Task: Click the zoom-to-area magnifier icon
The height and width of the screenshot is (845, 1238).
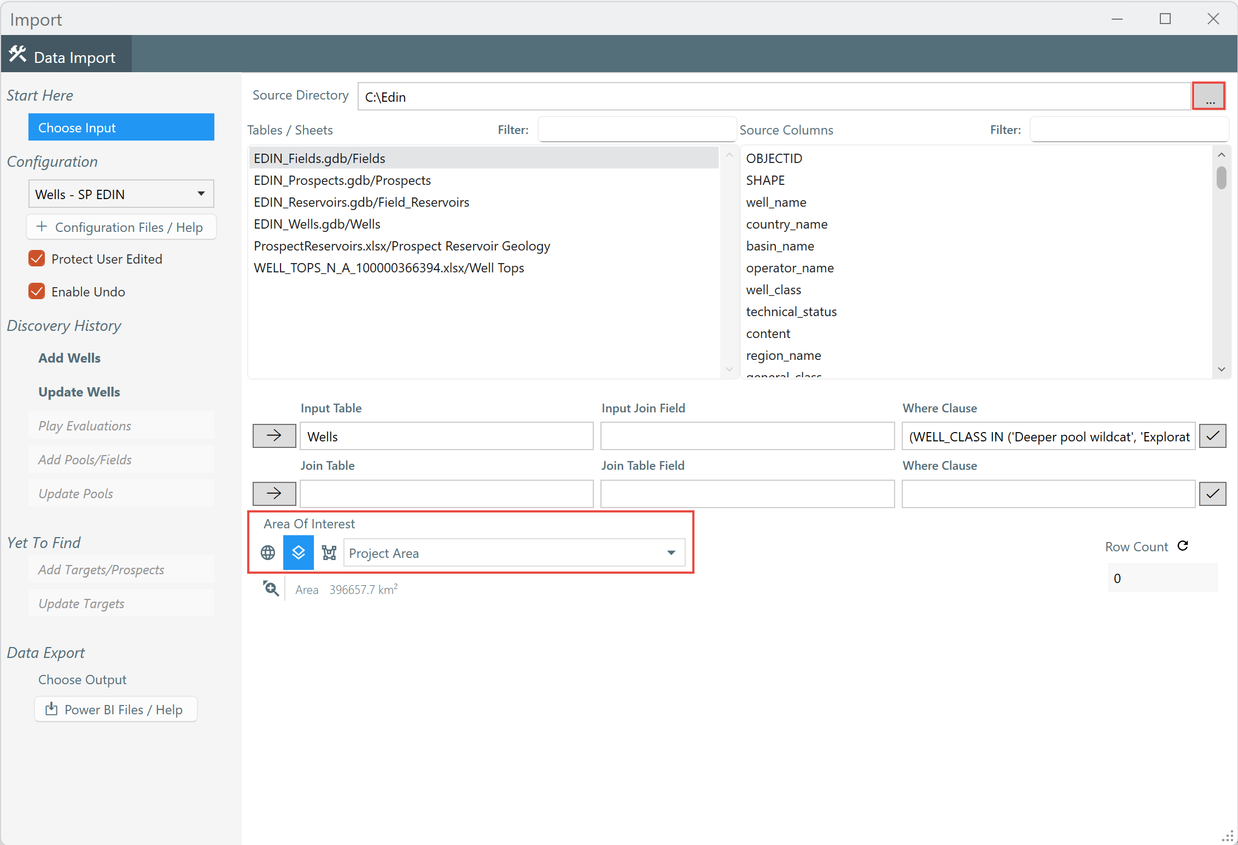Action: (271, 589)
